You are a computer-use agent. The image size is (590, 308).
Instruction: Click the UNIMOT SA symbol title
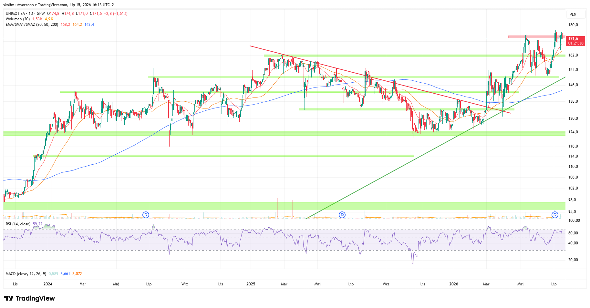(x=15, y=14)
